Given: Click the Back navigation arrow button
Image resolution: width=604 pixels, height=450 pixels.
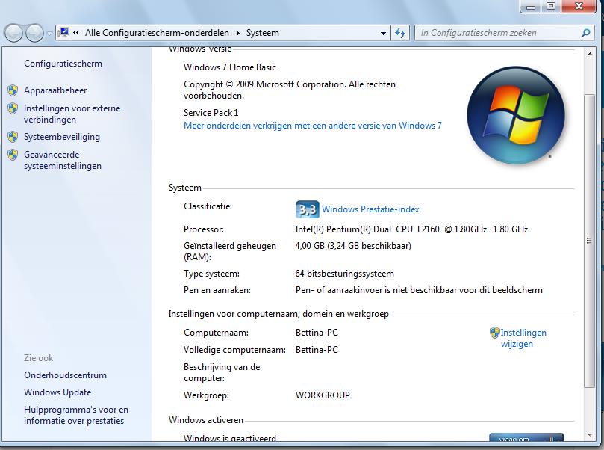Looking at the screenshot, I should coord(14,33).
